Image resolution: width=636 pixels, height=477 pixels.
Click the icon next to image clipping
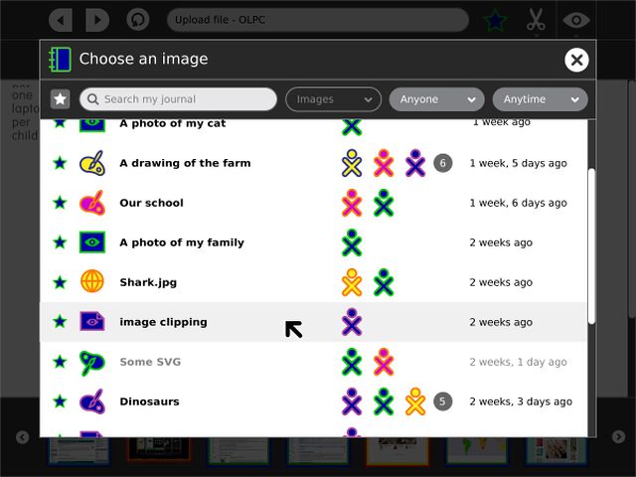[x=92, y=322]
